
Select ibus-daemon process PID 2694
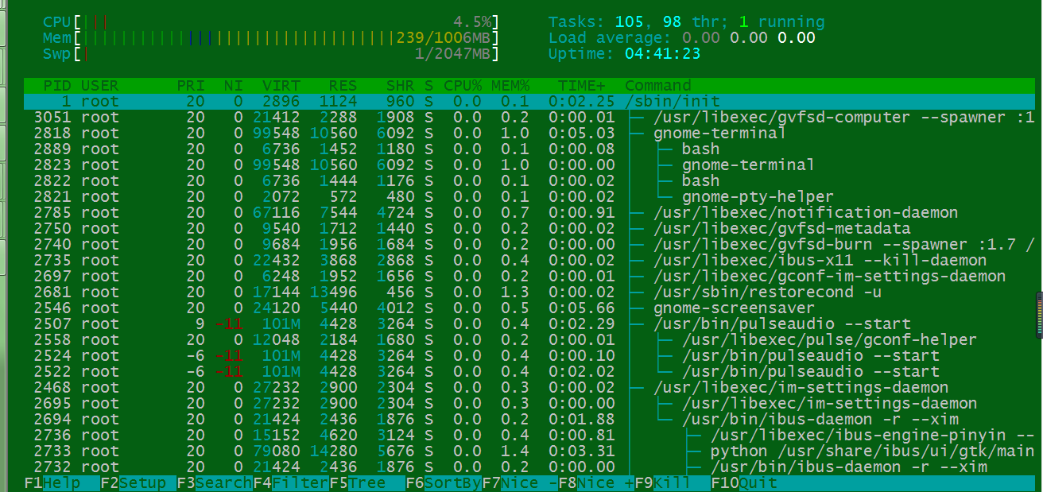pyautogui.click(x=529, y=419)
